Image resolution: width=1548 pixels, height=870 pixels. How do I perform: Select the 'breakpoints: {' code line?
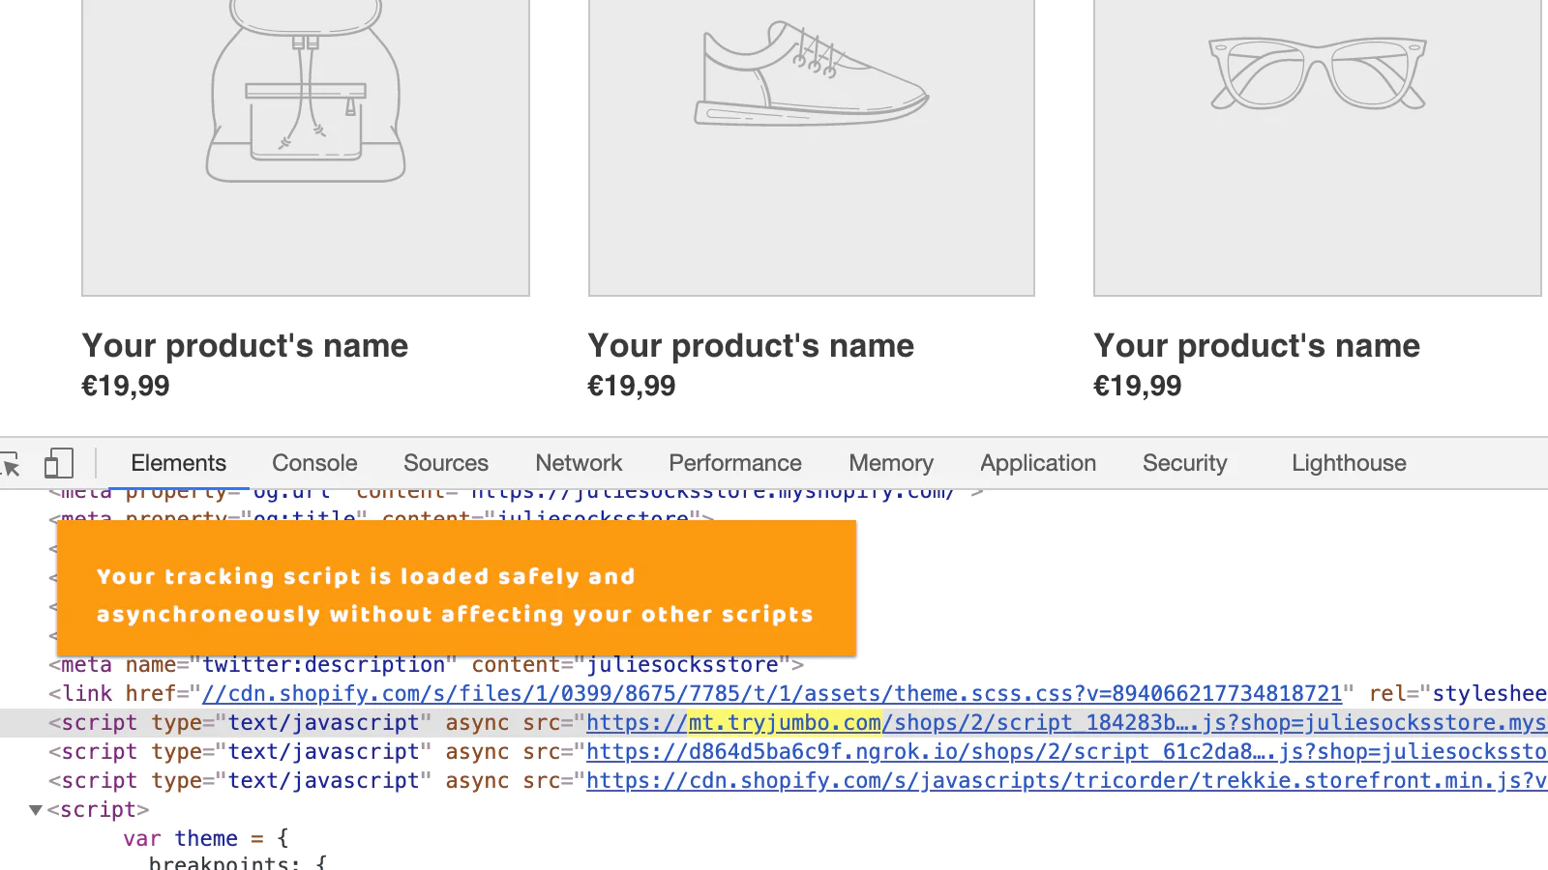(238, 861)
